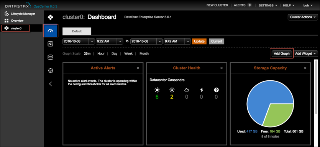Open the end date dropdown
The image size is (320, 147).
(160, 41)
